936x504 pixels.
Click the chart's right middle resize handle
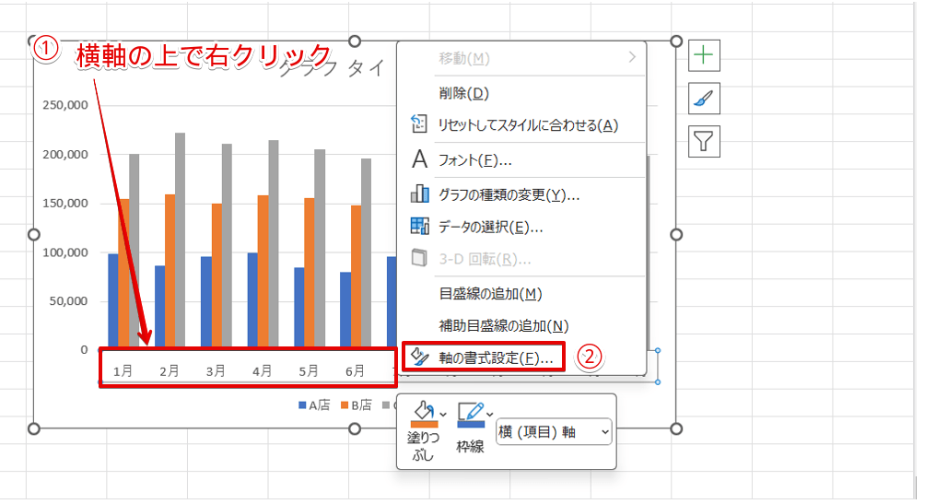(x=675, y=235)
